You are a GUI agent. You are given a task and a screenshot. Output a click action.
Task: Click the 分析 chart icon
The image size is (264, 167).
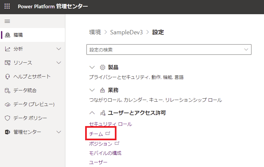(7, 49)
